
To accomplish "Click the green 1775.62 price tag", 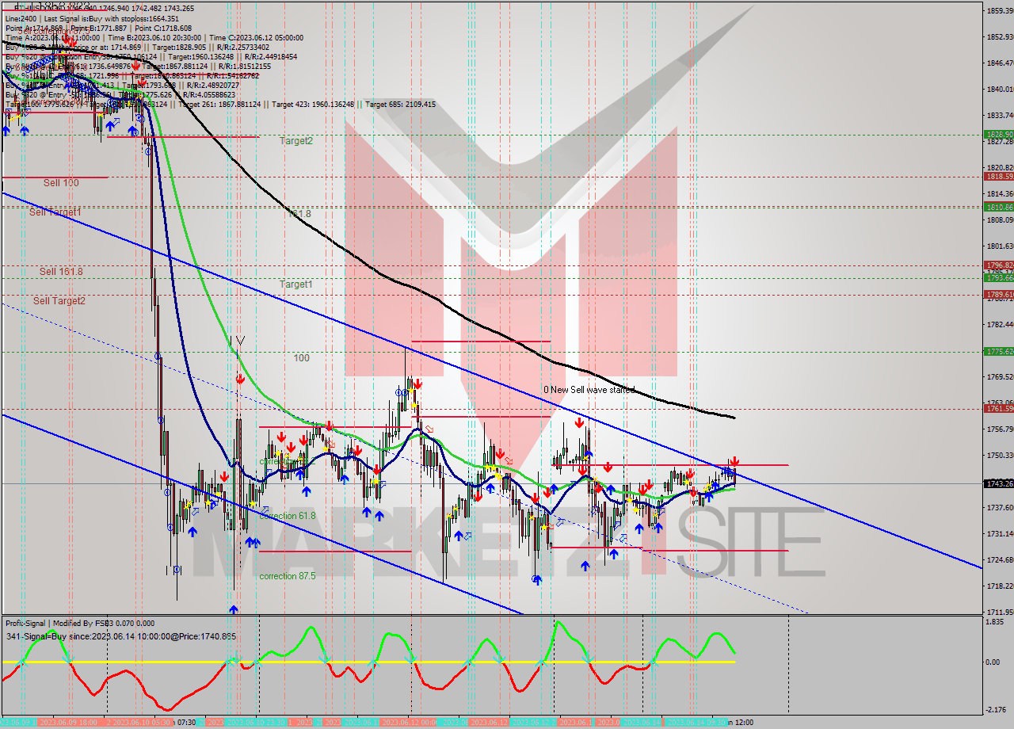I will click(998, 352).
